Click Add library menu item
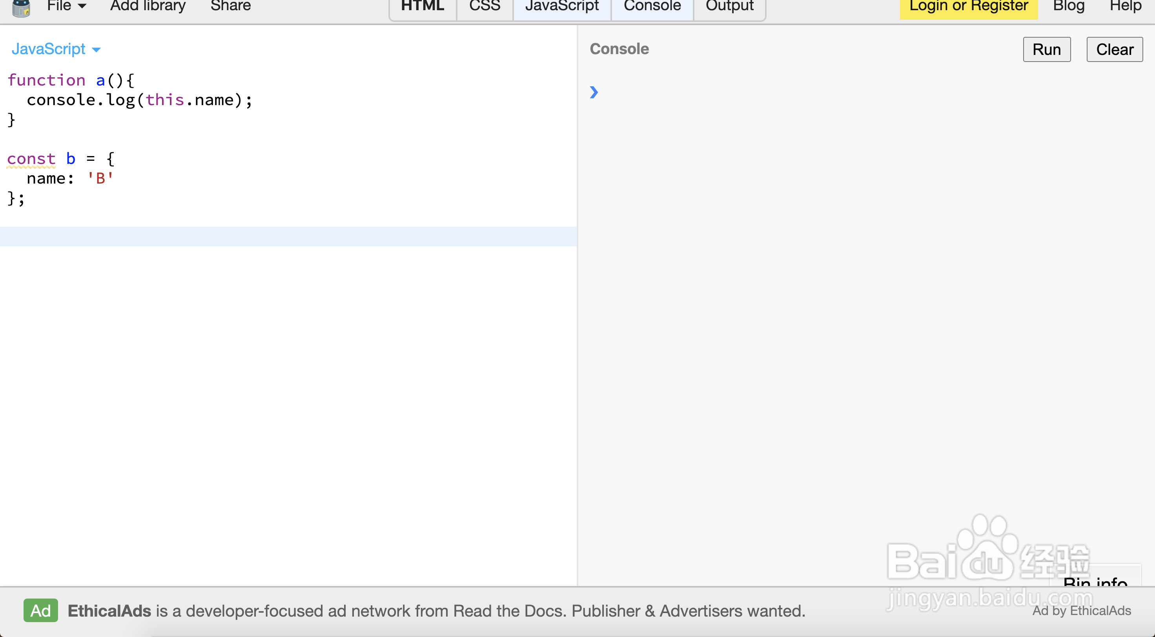Screen dimensions: 1155x637 148,6
